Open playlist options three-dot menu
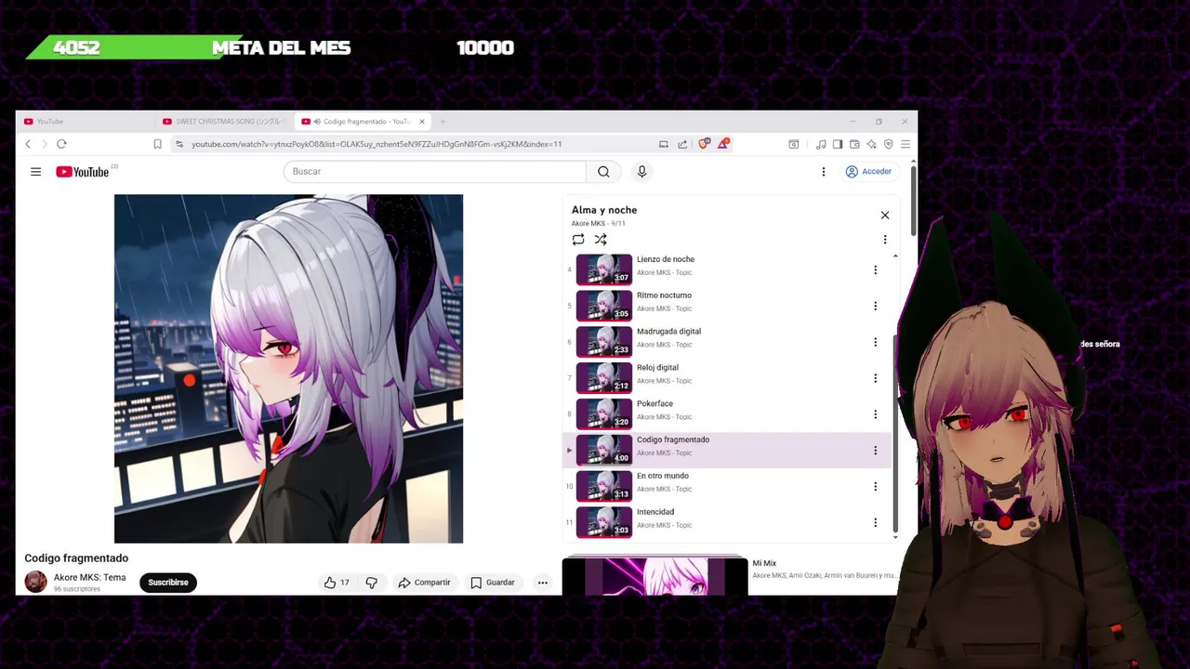The width and height of the screenshot is (1190, 669). click(x=885, y=240)
